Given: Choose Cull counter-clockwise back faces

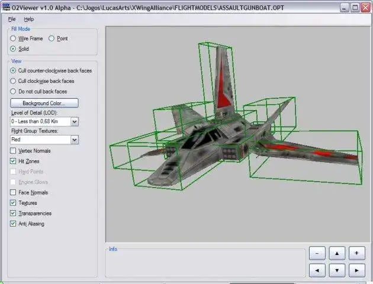Looking at the screenshot, I should [13, 70].
